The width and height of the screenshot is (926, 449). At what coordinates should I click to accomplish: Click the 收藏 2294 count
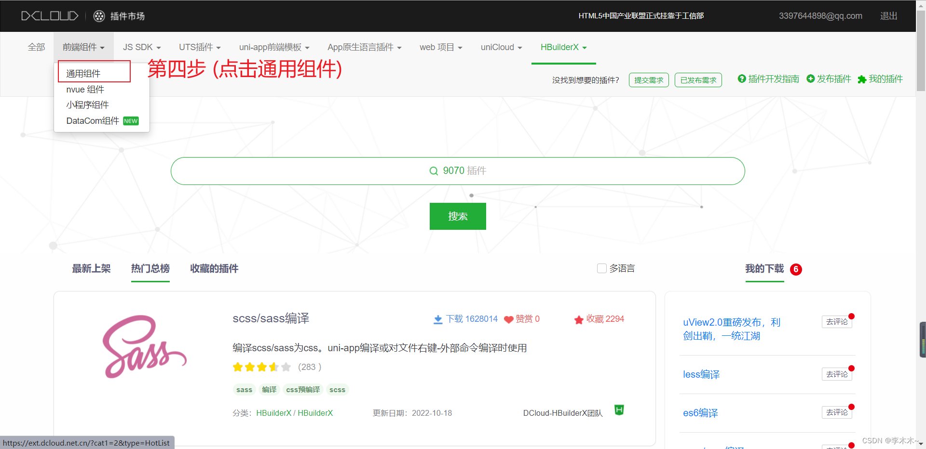(x=605, y=319)
